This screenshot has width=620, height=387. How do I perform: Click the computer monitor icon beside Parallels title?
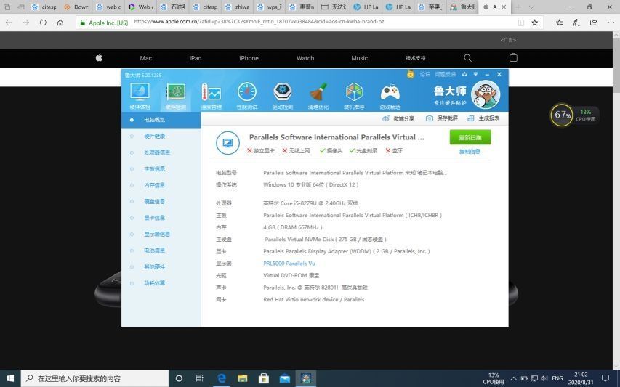(228, 143)
